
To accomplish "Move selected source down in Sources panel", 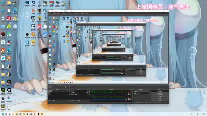I will (79, 101).
